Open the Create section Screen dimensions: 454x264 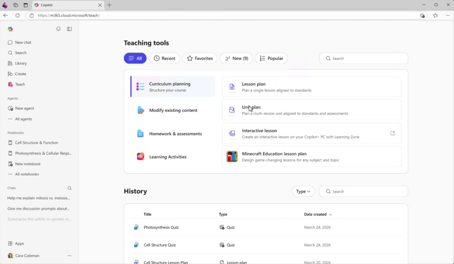pos(17,74)
